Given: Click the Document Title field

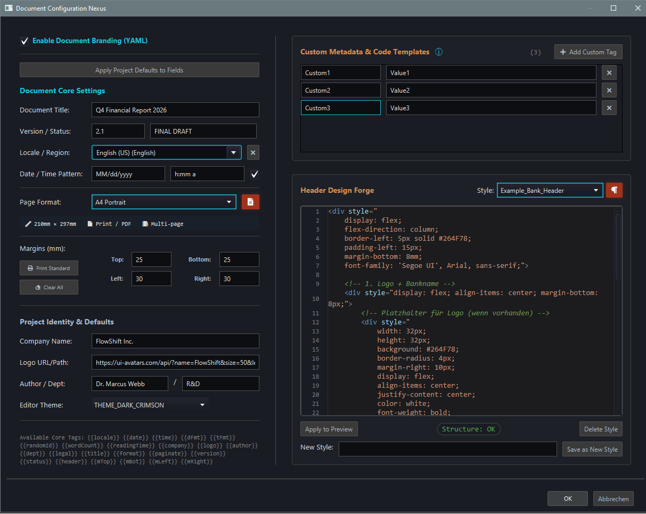Looking at the screenshot, I should point(175,110).
